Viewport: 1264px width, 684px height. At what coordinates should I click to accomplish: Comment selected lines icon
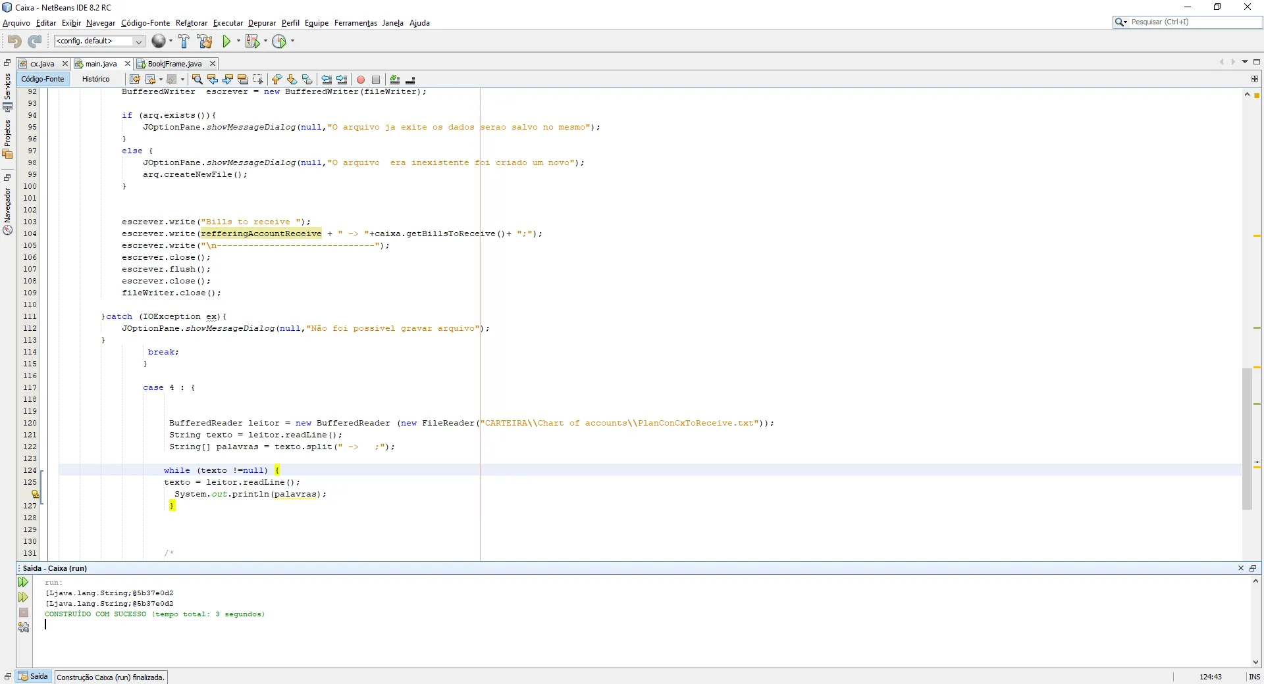coord(394,80)
